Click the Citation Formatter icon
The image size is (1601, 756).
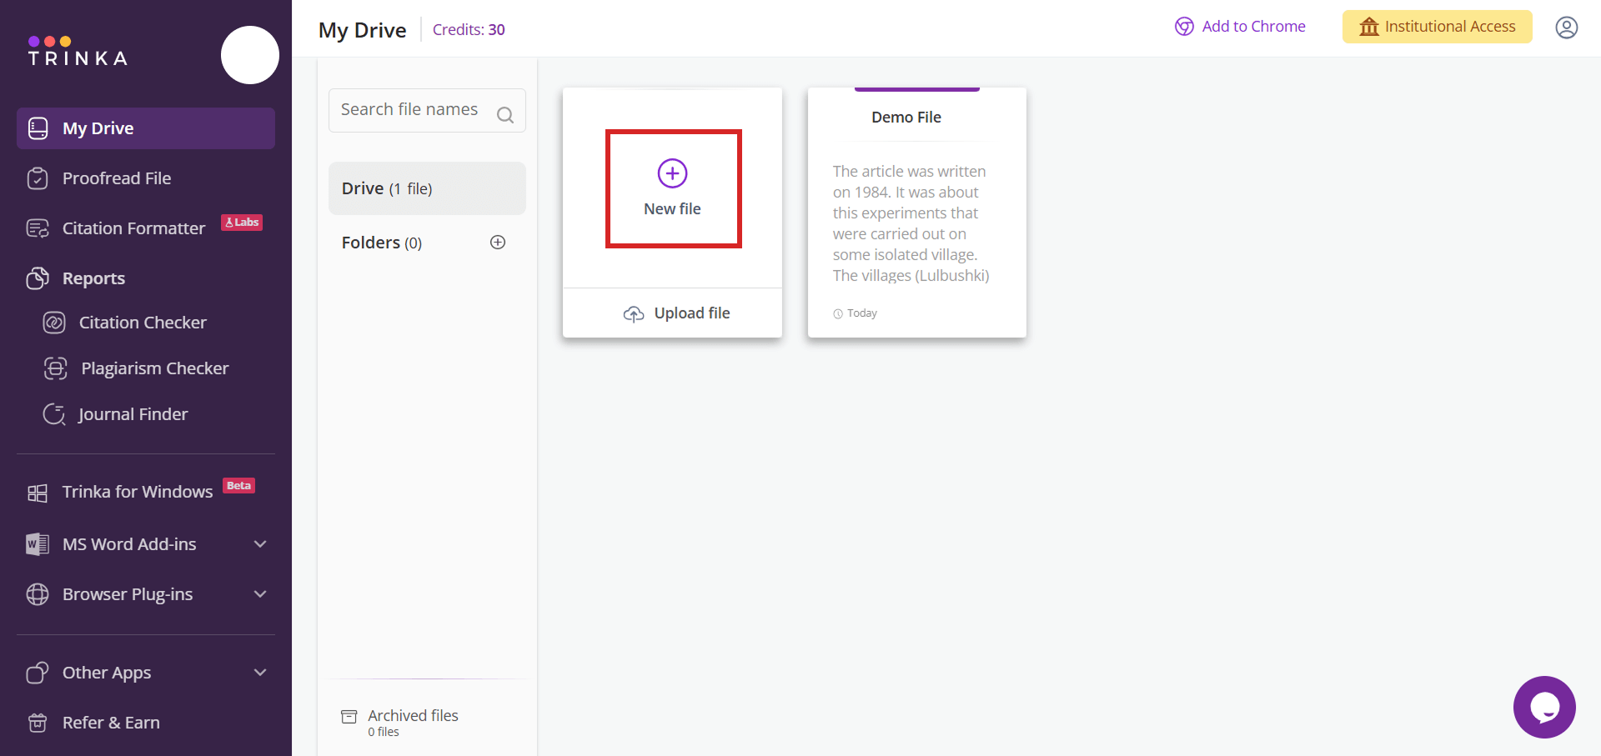tap(38, 228)
